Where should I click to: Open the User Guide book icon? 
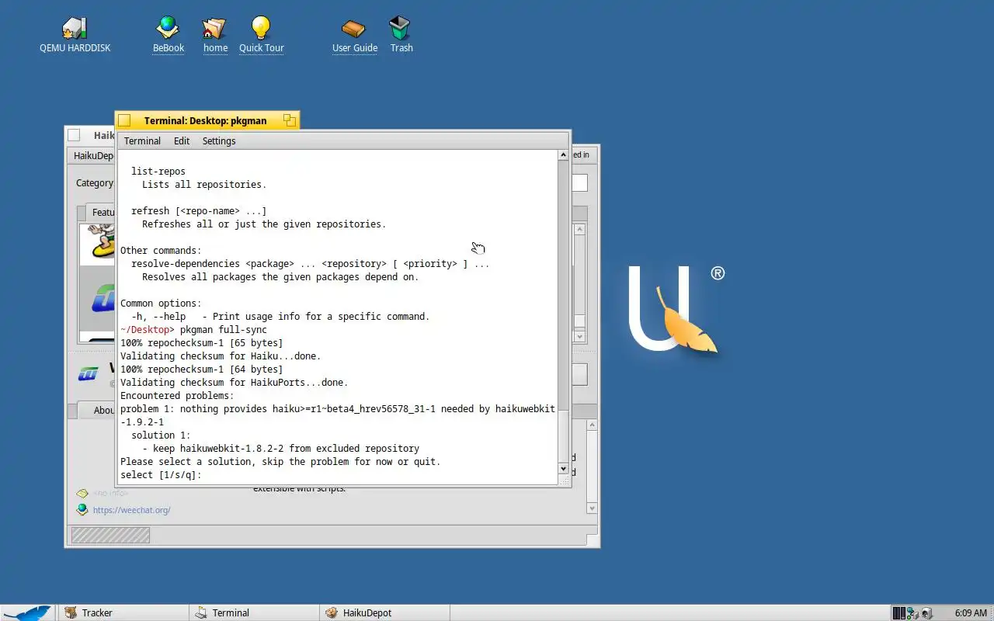click(x=354, y=28)
